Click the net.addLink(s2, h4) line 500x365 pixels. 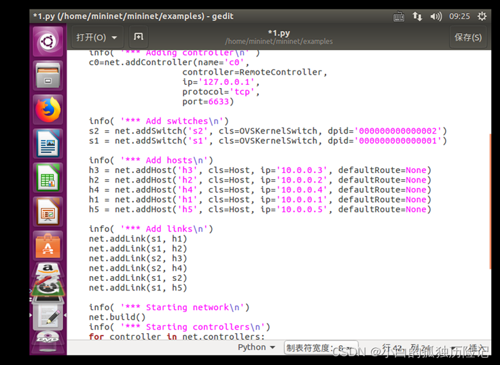coord(138,269)
